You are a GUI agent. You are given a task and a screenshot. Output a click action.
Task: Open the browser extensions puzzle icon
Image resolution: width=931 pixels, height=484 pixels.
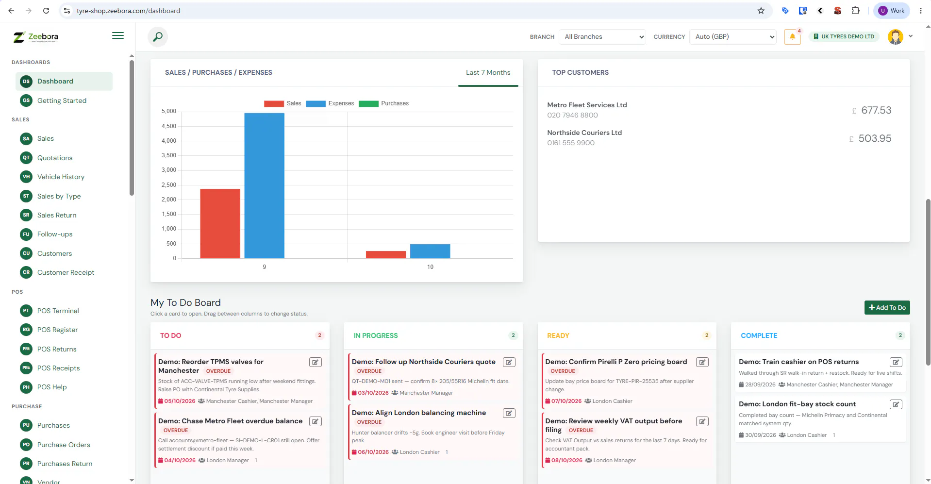(855, 11)
